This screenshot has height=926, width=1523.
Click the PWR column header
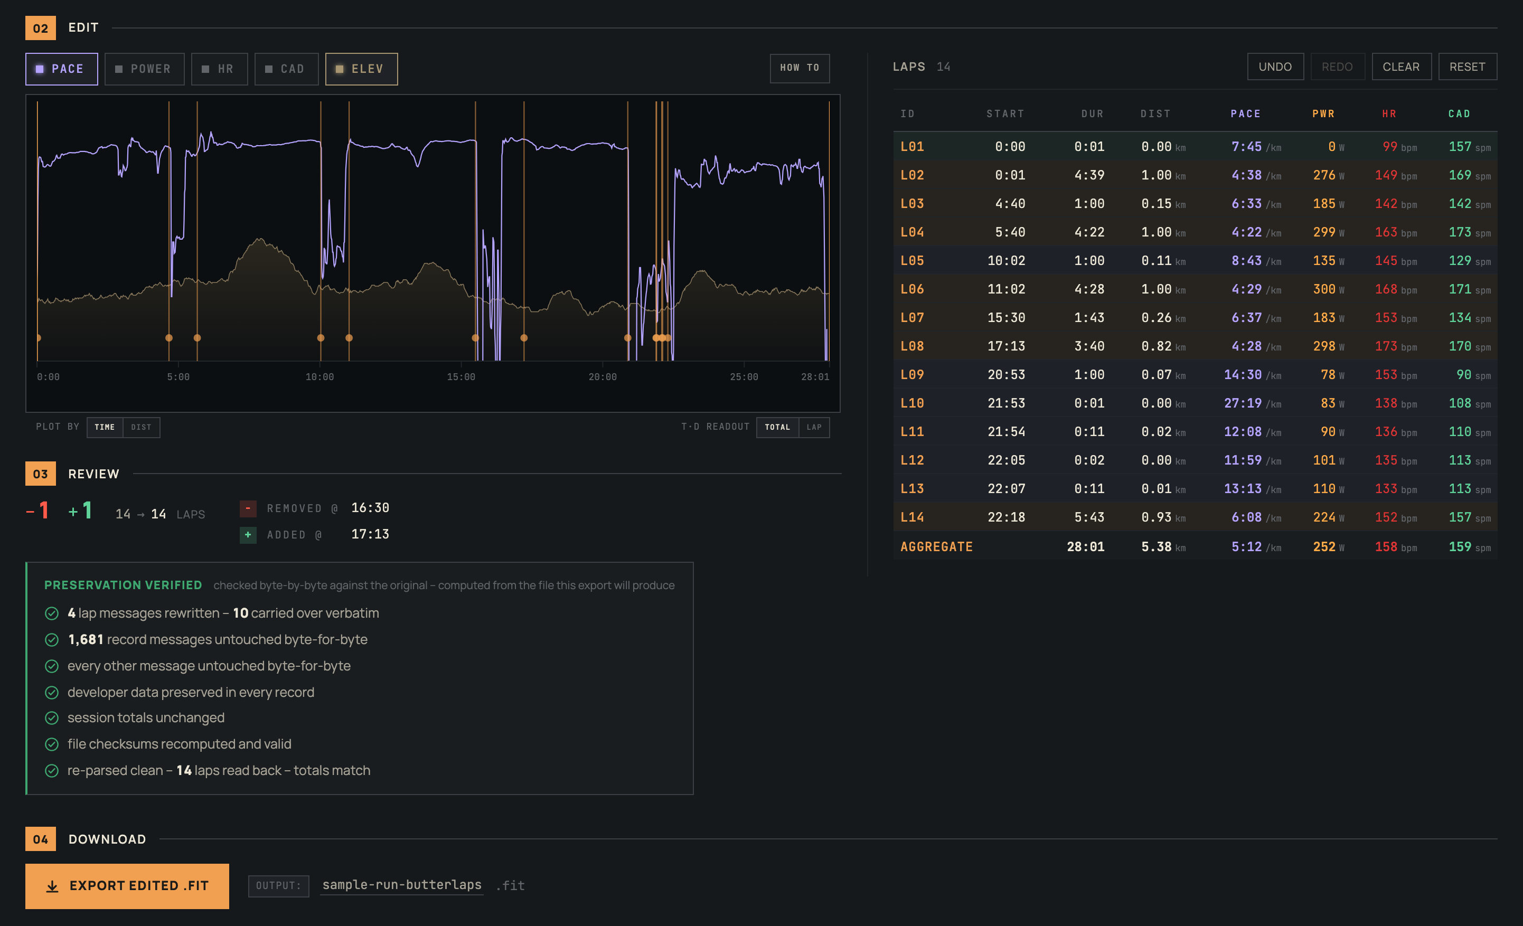coord(1323,114)
